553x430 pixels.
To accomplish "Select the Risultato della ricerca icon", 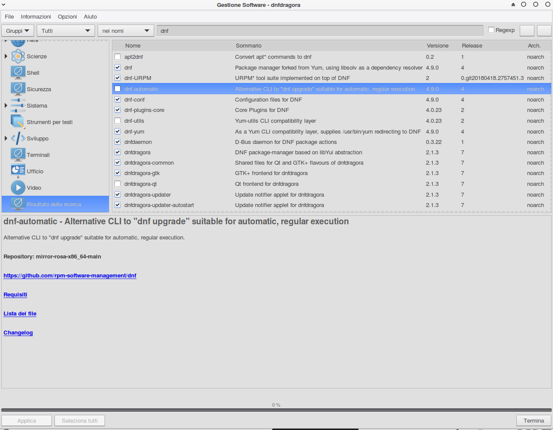I will click(x=18, y=204).
